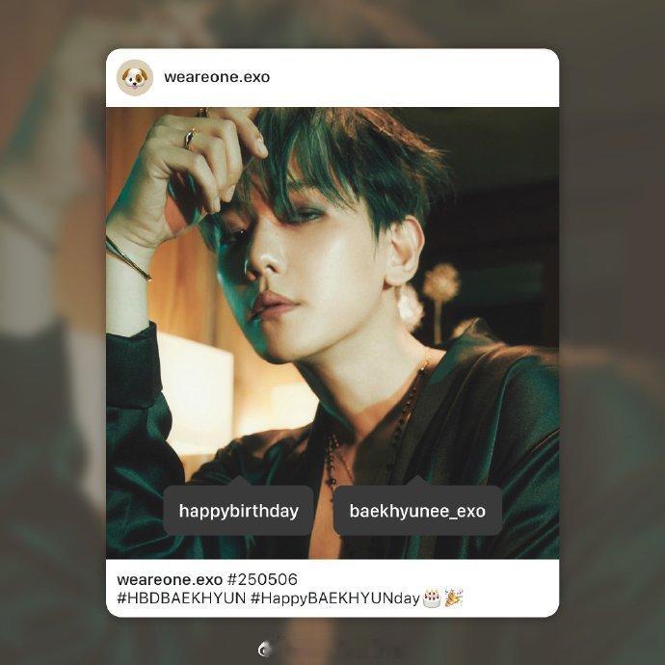Viewport: 665px width, 665px height.
Task: Click the pointer arrow above baekhyunee_exo tag
Action: point(417,481)
